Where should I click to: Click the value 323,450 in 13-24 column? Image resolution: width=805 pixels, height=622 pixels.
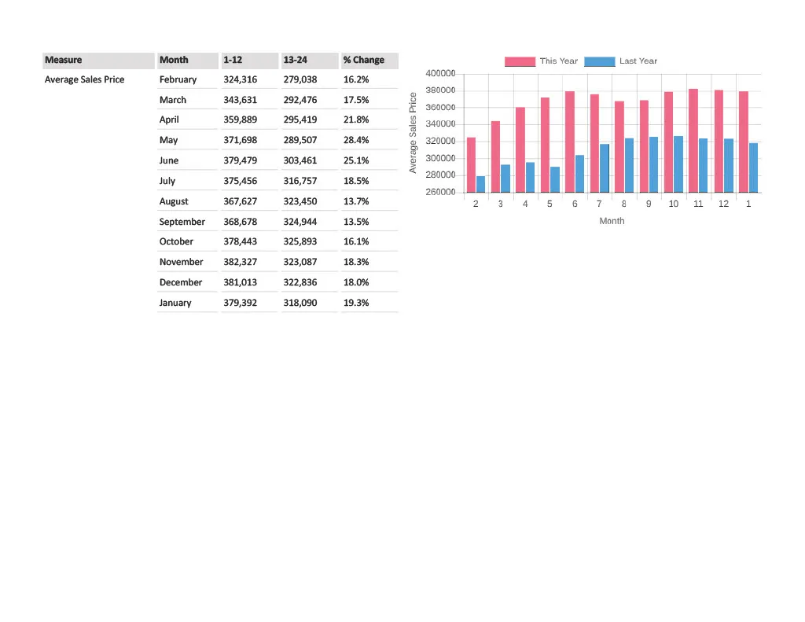[x=300, y=201]
